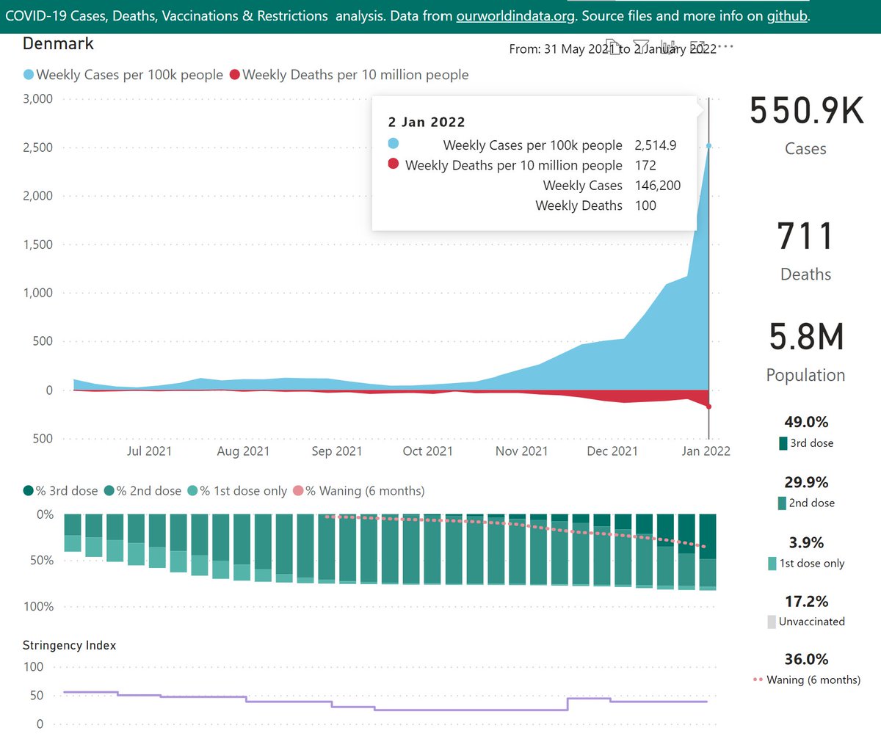Screen dimensions: 881x750
Task: Click the '% Waning (6 months)' legend entry
Action: point(359,491)
